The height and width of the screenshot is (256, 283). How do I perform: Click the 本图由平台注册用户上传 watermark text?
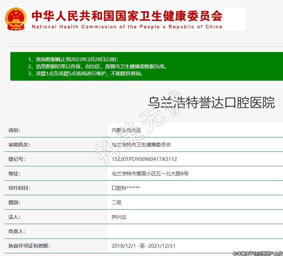coord(258,253)
